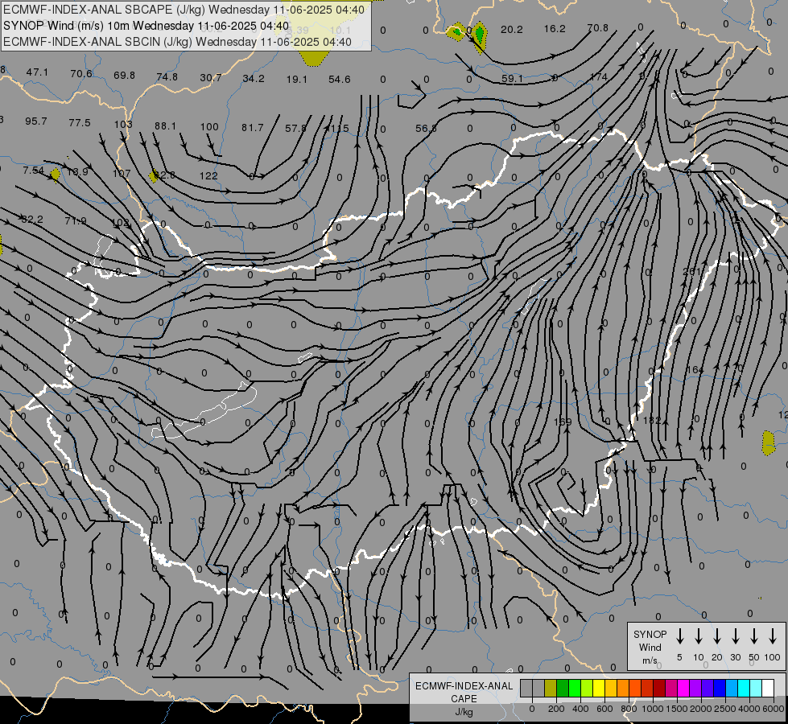Click the 34.2 value on the map

coord(254,79)
